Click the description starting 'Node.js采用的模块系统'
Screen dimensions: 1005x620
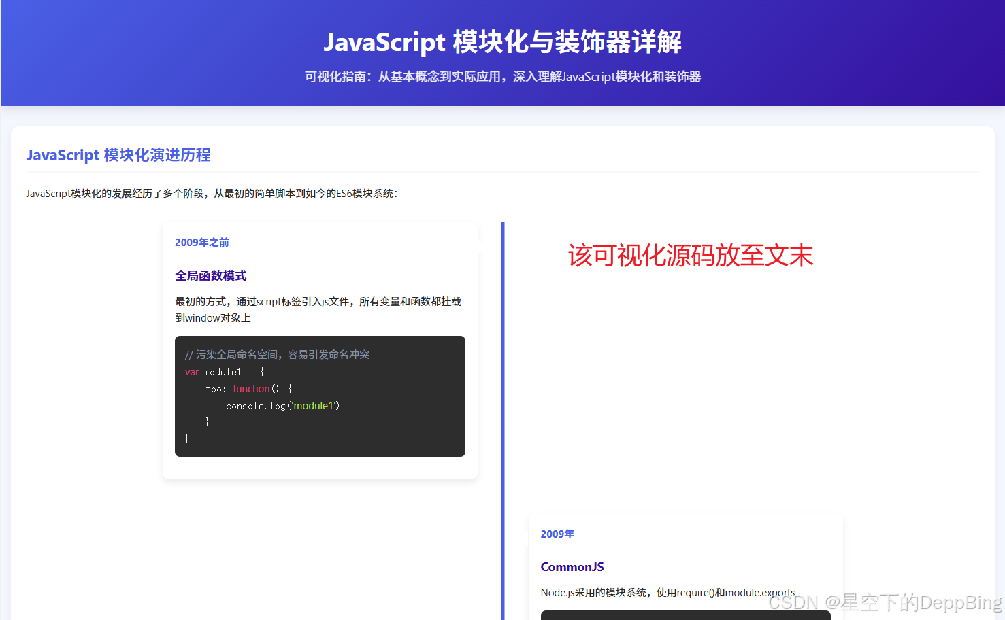pos(668,593)
